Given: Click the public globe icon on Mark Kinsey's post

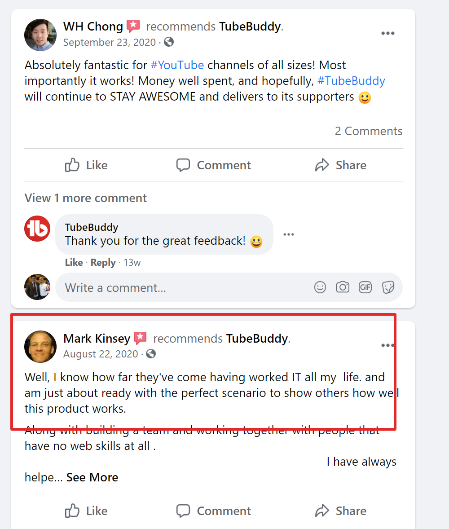Looking at the screenshot, I should tap(150, 354).
